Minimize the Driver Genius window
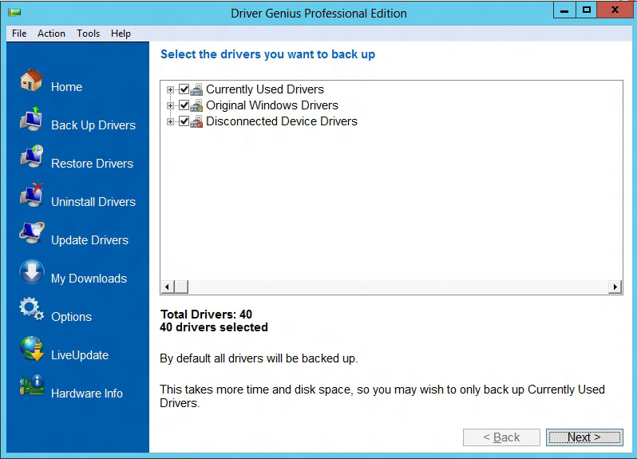This screenshot has width=637, height=459. (564, 10)
